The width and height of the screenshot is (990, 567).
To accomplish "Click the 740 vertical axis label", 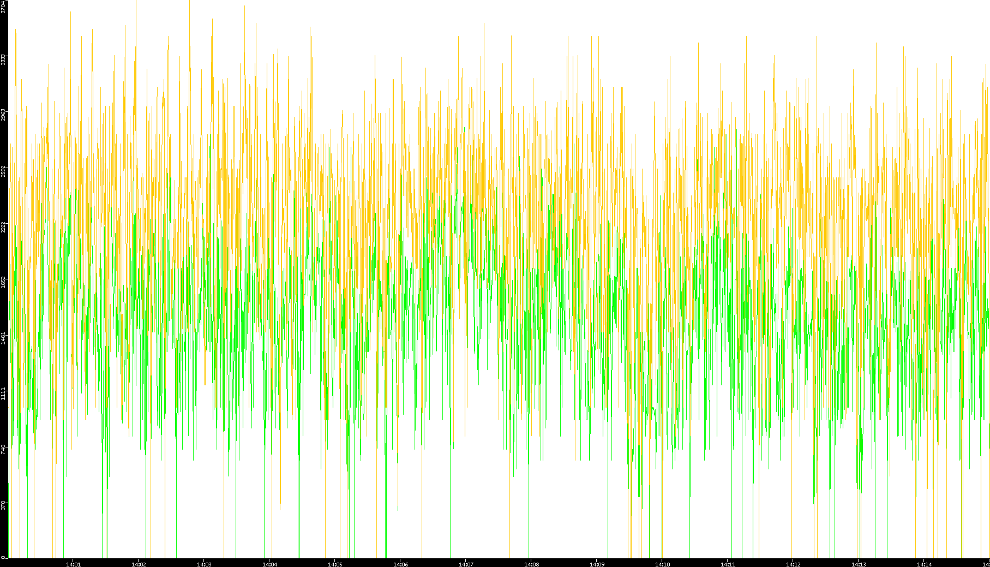I will click(x=4, y=449).
